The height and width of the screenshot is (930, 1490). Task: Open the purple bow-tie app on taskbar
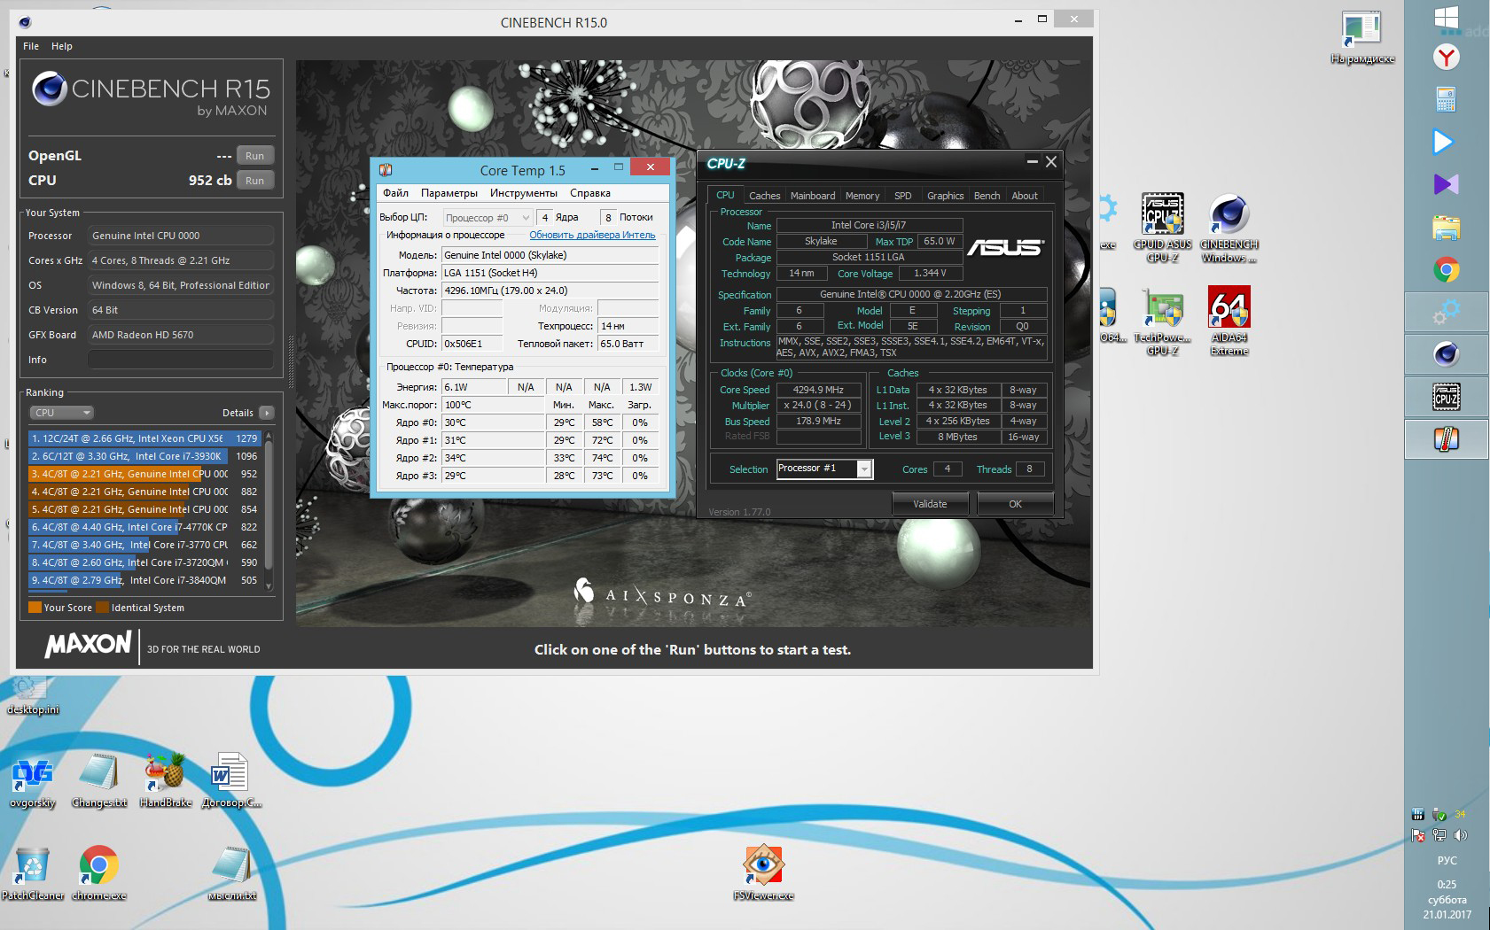coord(1447,184)
